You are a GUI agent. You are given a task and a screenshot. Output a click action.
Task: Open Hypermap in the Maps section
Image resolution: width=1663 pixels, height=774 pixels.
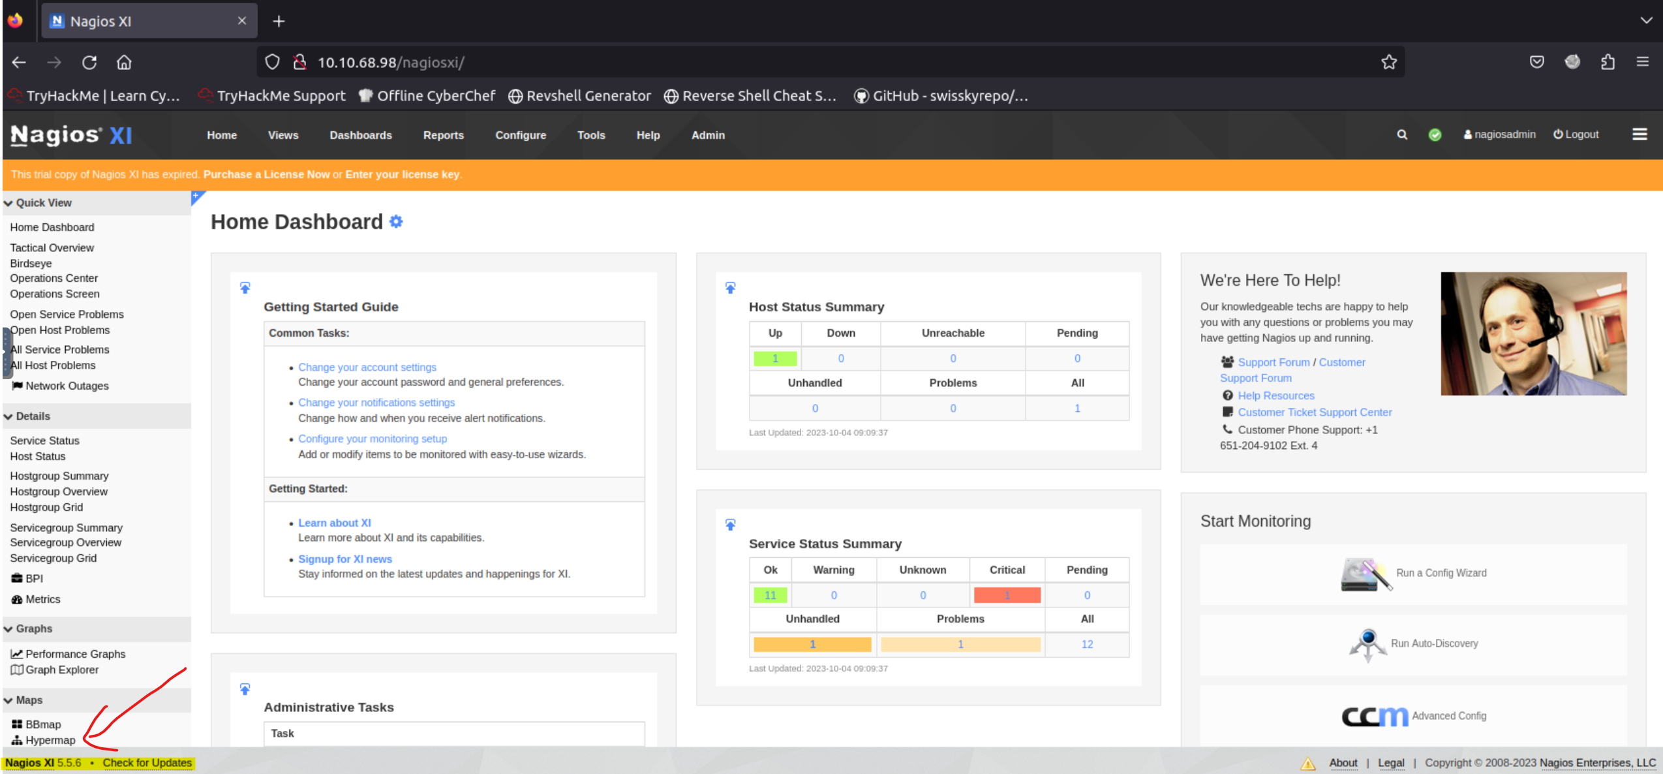(x=43, y=740)
